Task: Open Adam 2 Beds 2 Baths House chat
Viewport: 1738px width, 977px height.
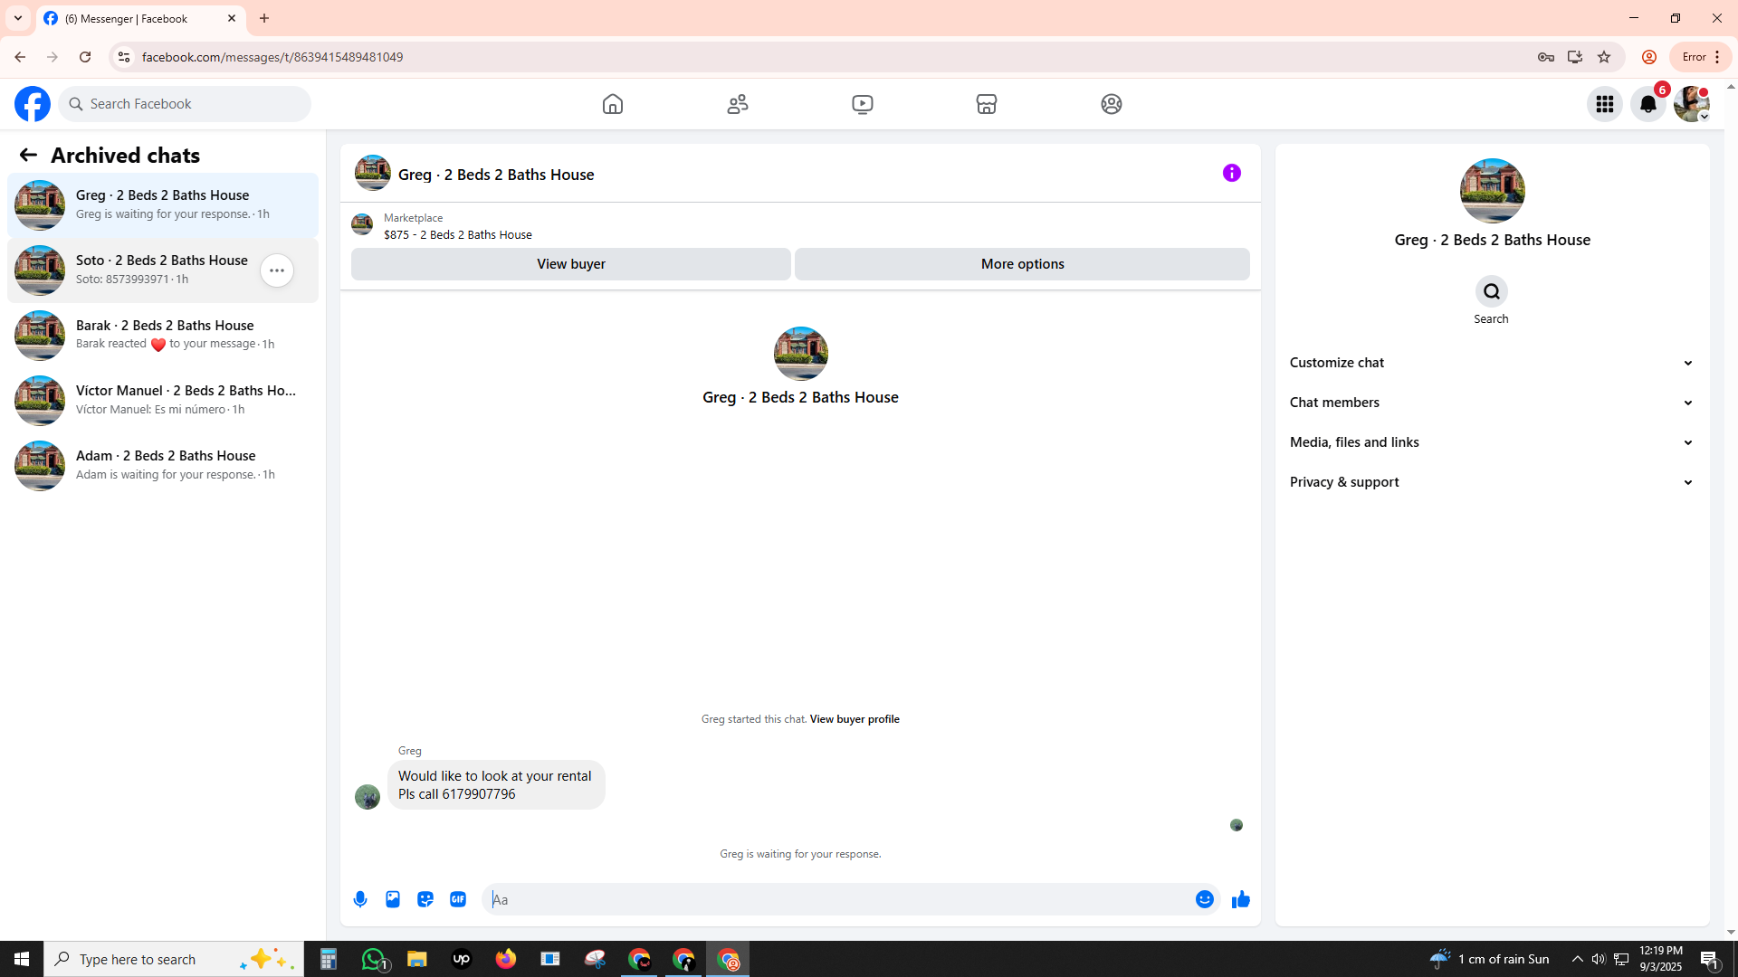Action: [x=163, y=466]
